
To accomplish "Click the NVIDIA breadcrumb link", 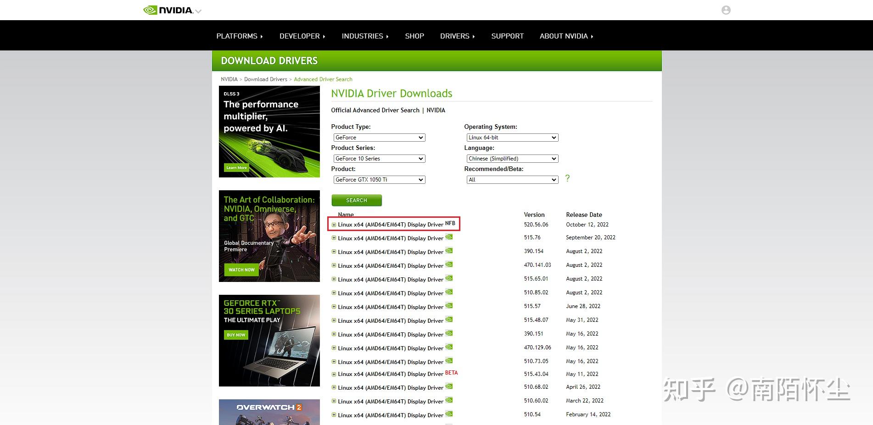I will [229, 79].
